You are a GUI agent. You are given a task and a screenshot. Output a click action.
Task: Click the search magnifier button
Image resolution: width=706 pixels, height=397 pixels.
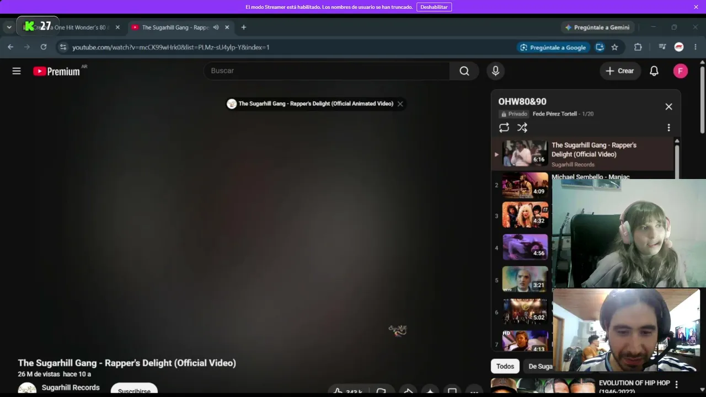coord(464,71)
